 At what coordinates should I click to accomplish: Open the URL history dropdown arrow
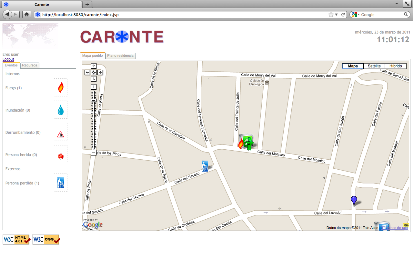tap(336, 15)
